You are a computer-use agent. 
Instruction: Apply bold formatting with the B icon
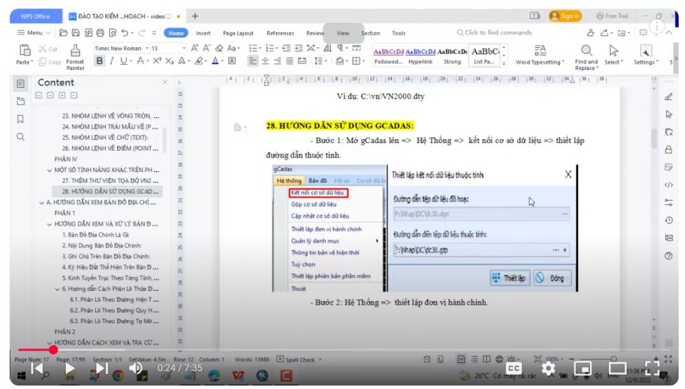coord(99,61)
